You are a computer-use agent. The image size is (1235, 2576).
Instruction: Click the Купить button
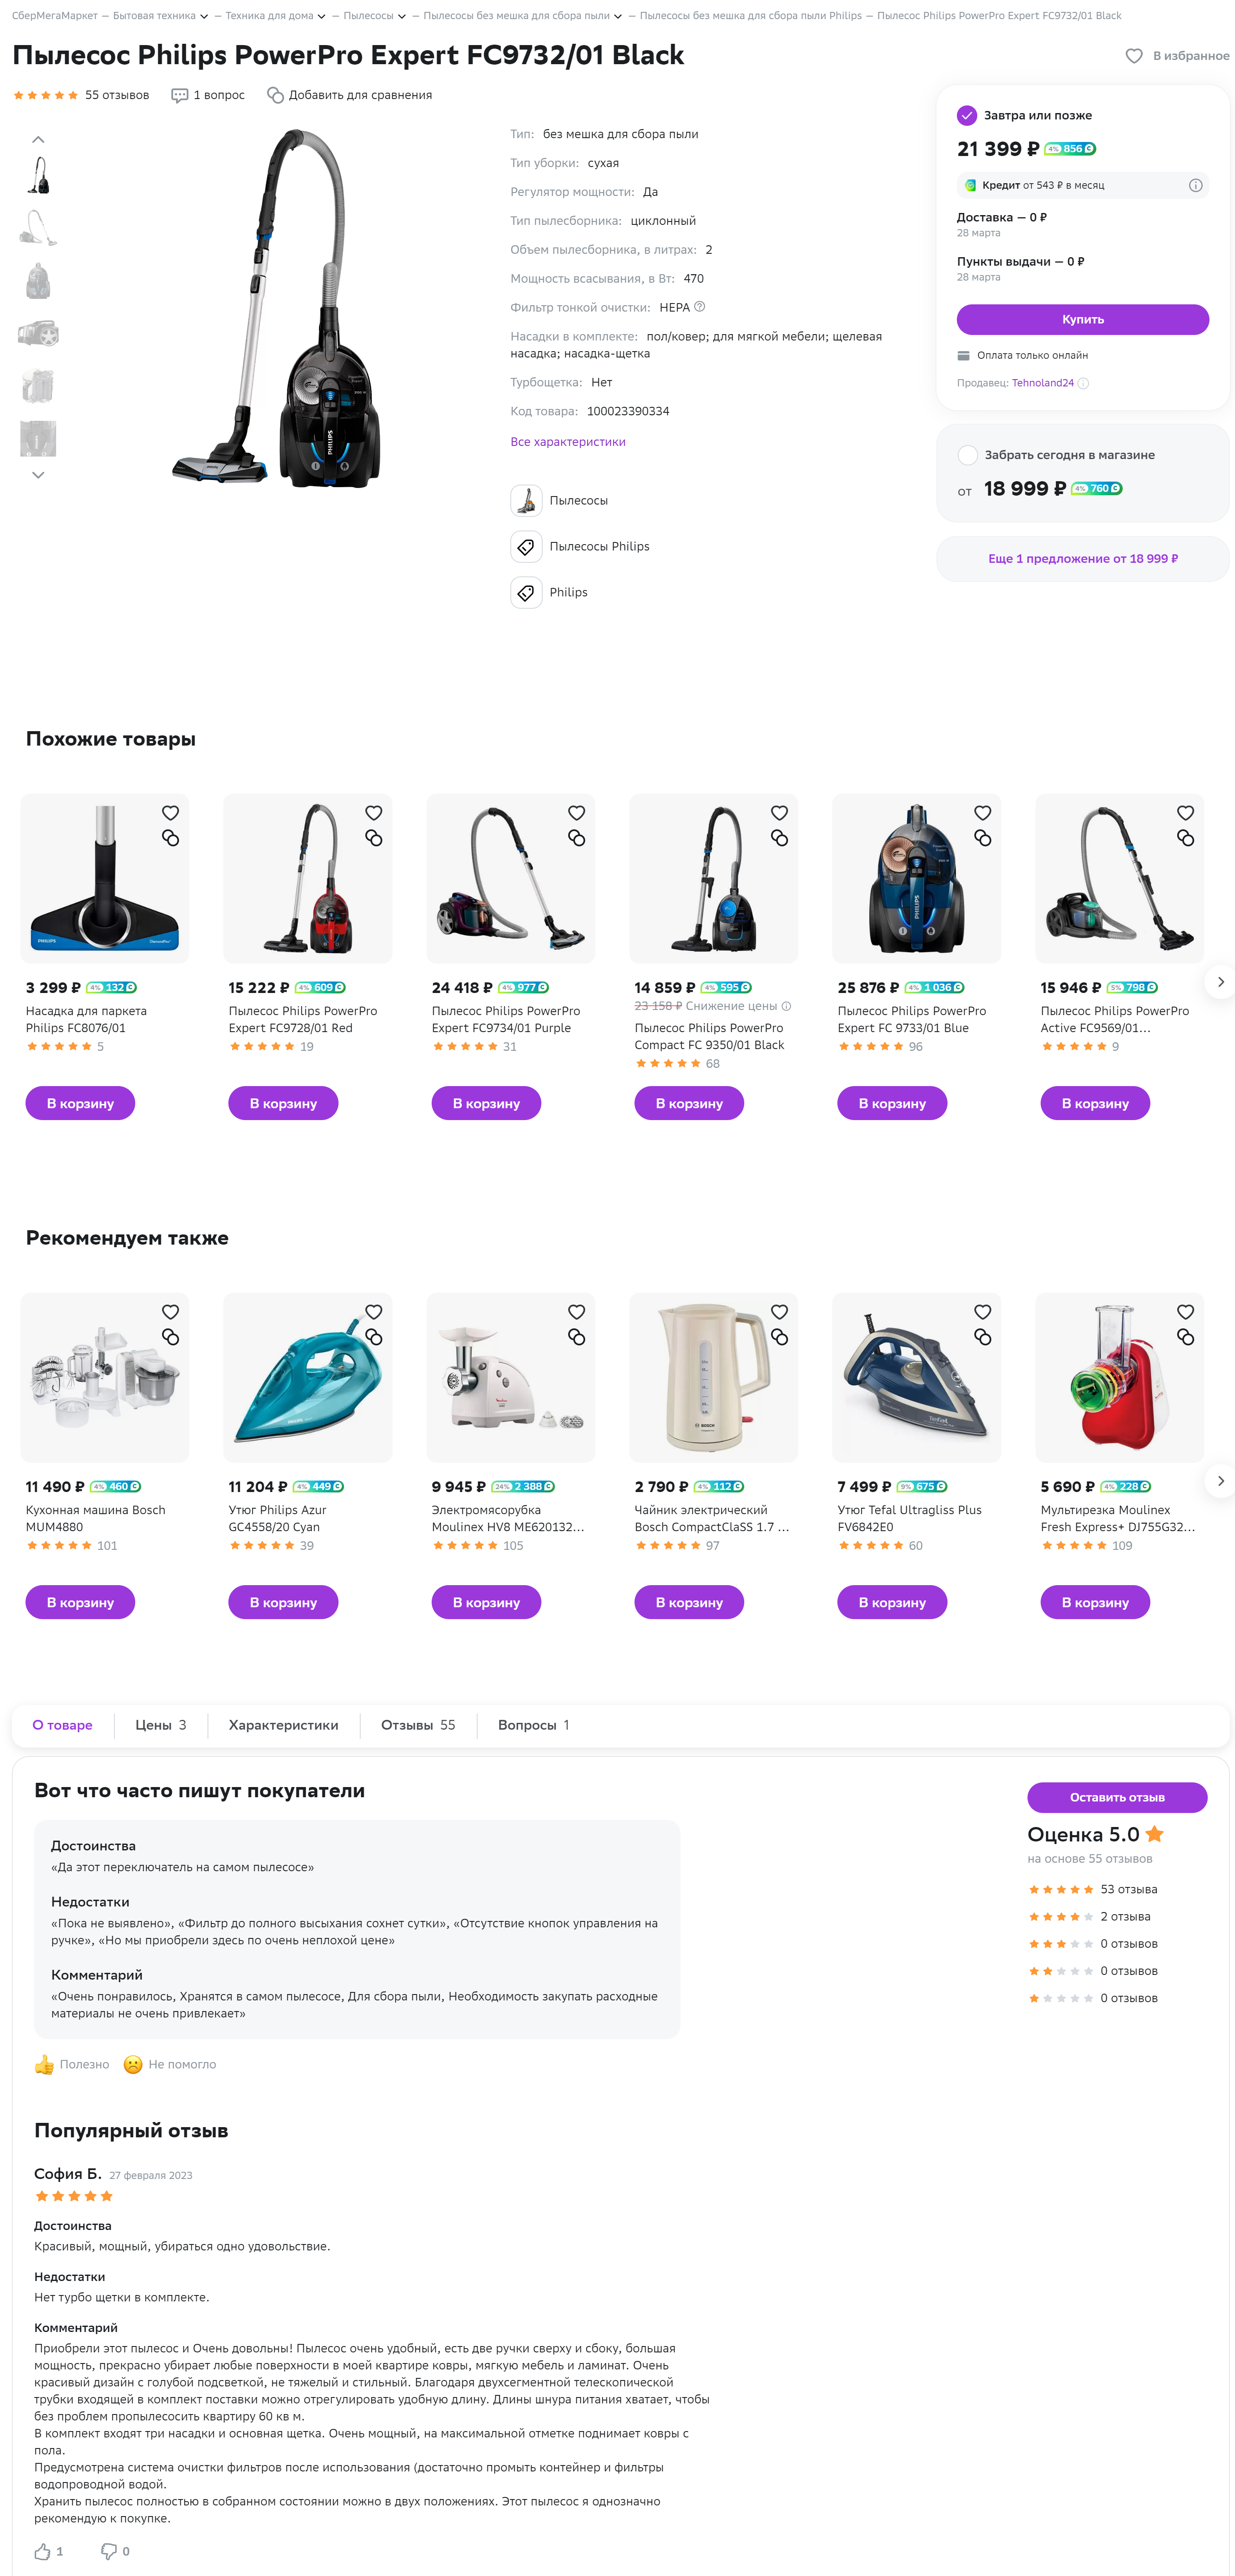1083,319
